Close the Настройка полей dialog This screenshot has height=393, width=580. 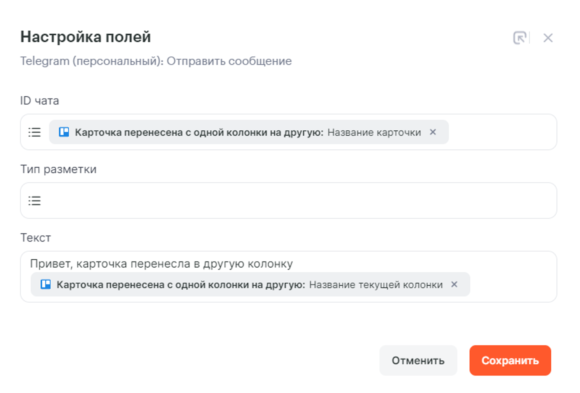click(548, 38)
